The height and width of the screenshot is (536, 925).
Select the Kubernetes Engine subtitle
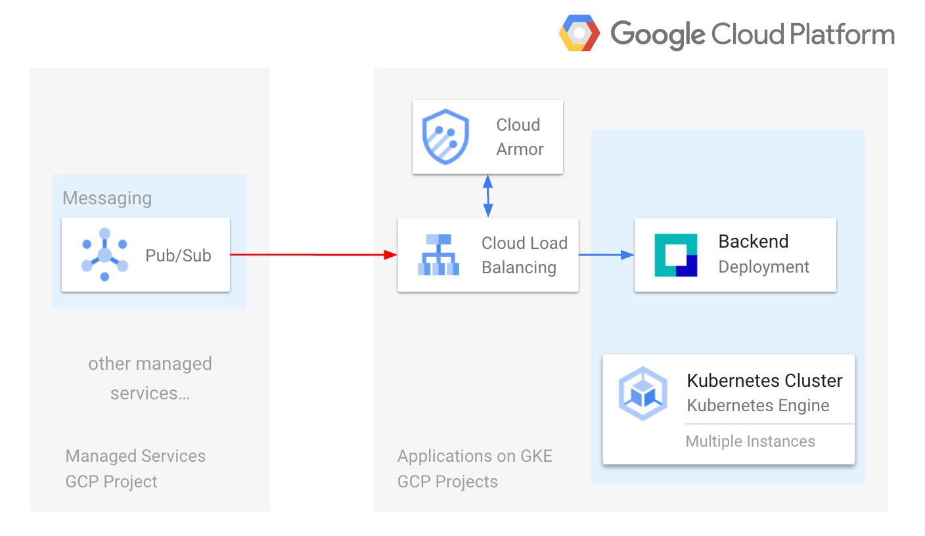tap(758, 405)
